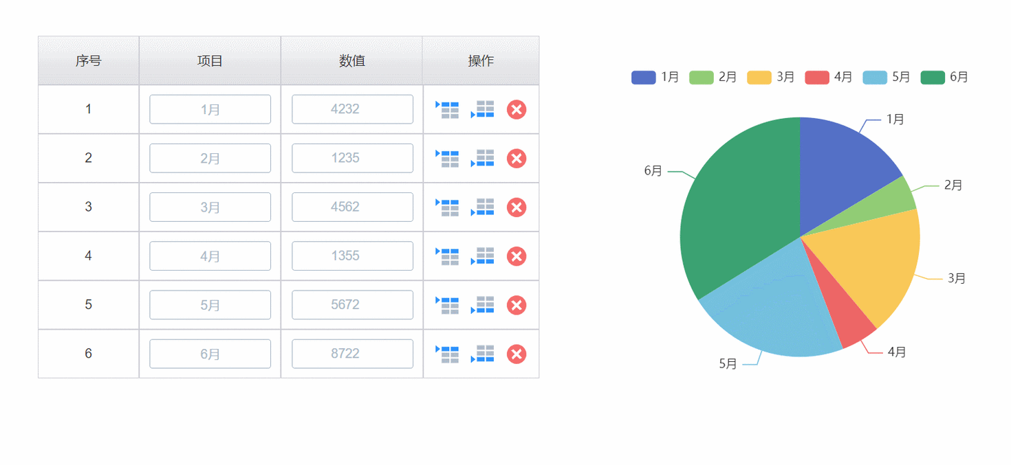
Task: Select the 8722 value input
Action: point(352,354)
